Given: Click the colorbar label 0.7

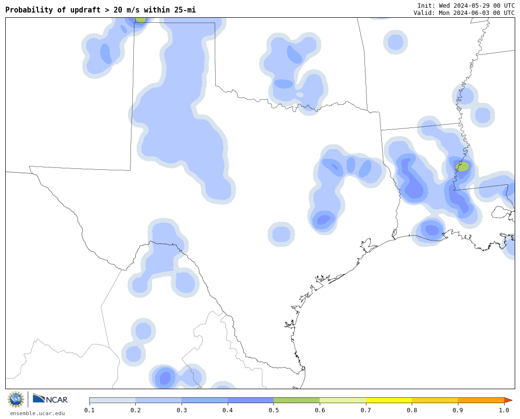Looking at the screenshot, I should click(x=366, y=410).
